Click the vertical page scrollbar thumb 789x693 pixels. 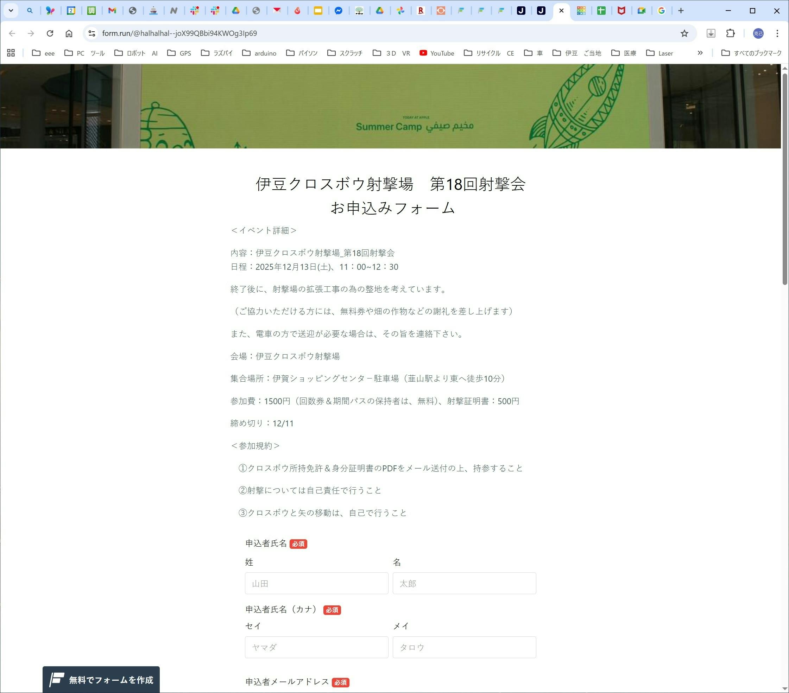784,178
